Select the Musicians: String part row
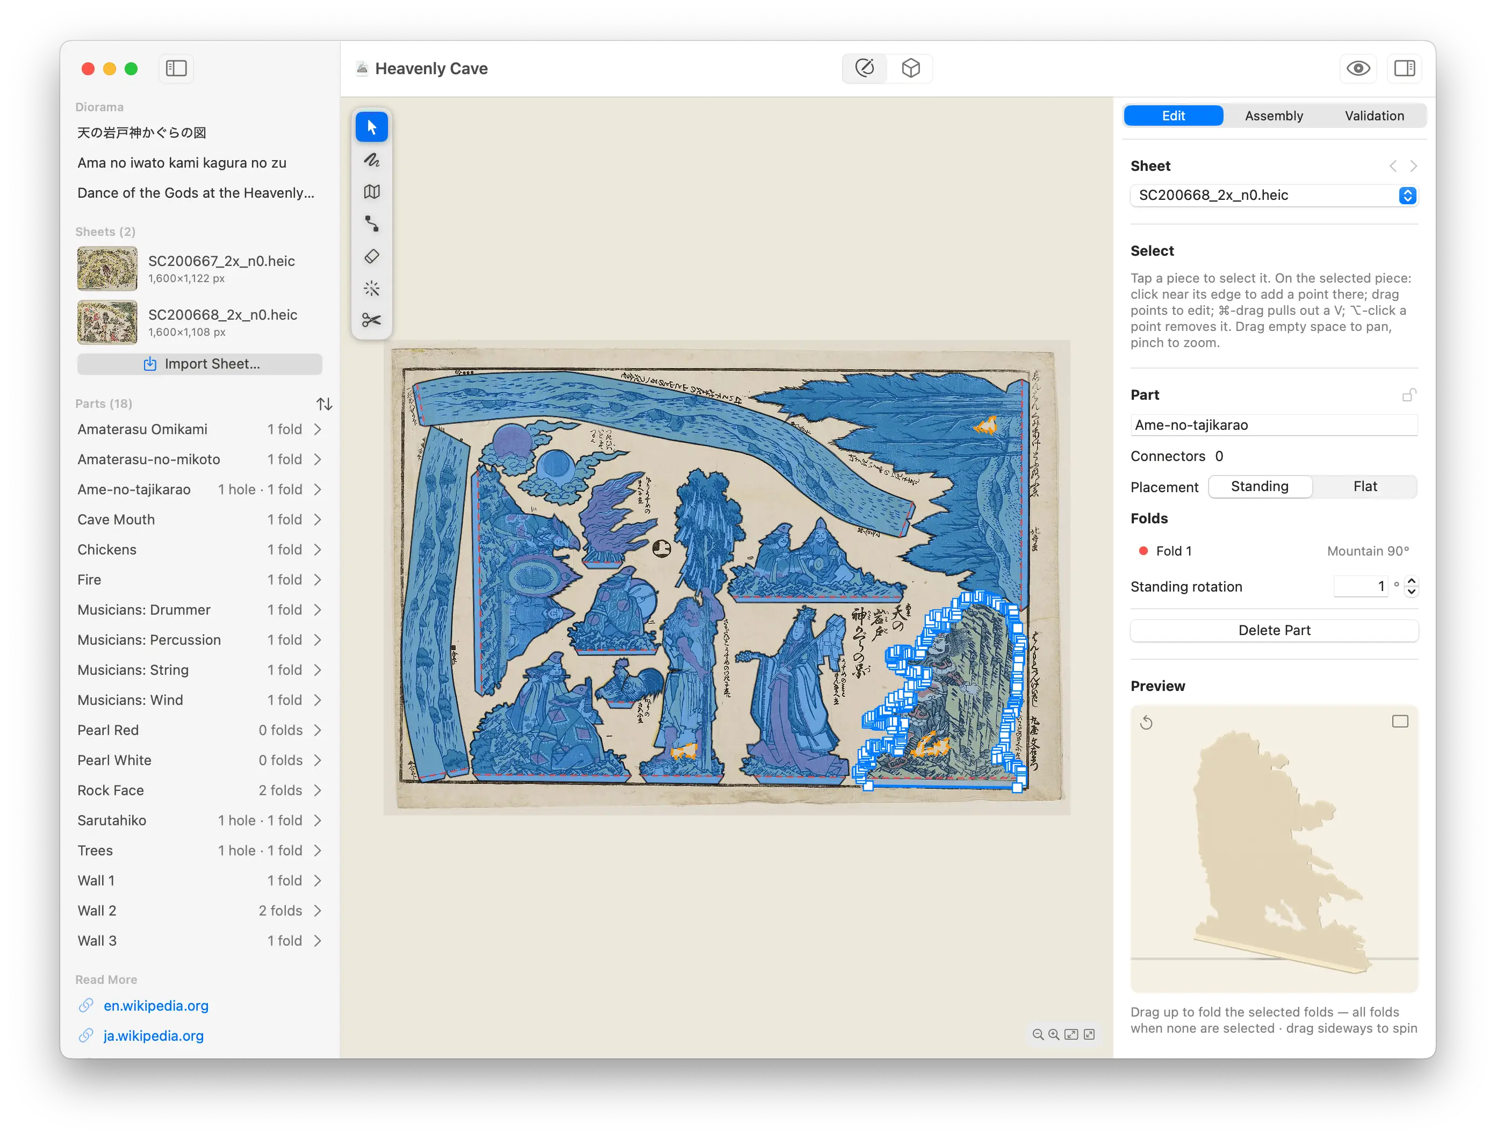The width and height of the screenshot is (1496, 1138). [x=200, y=670]
